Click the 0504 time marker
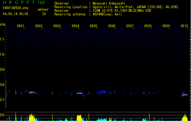The height and width of the screenshot is (121, 191). [x=75, y=26]
